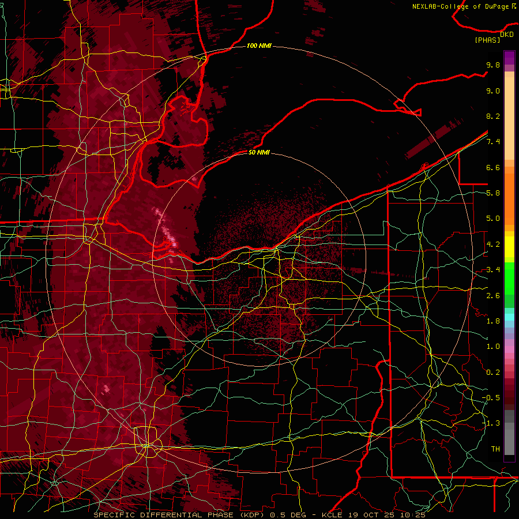Pick the purple segment of the color scale
519x519 pixels.
509,58
